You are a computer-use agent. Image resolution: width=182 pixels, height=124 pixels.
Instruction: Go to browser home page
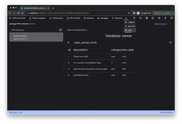click(22, 13)
